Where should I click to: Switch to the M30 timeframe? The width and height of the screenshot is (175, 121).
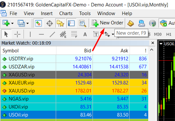158,34
